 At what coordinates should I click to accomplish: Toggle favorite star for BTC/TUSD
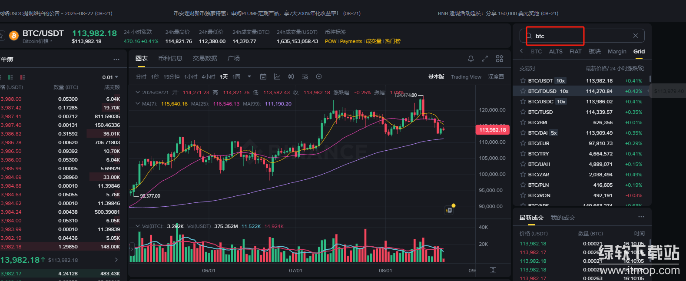coord(523,112)
